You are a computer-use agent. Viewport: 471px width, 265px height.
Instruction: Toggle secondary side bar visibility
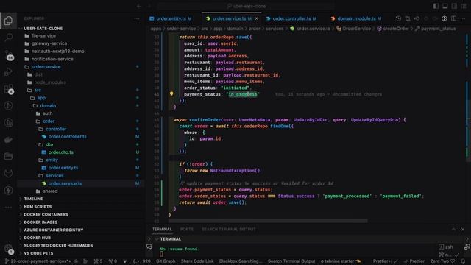pos(454,6)
